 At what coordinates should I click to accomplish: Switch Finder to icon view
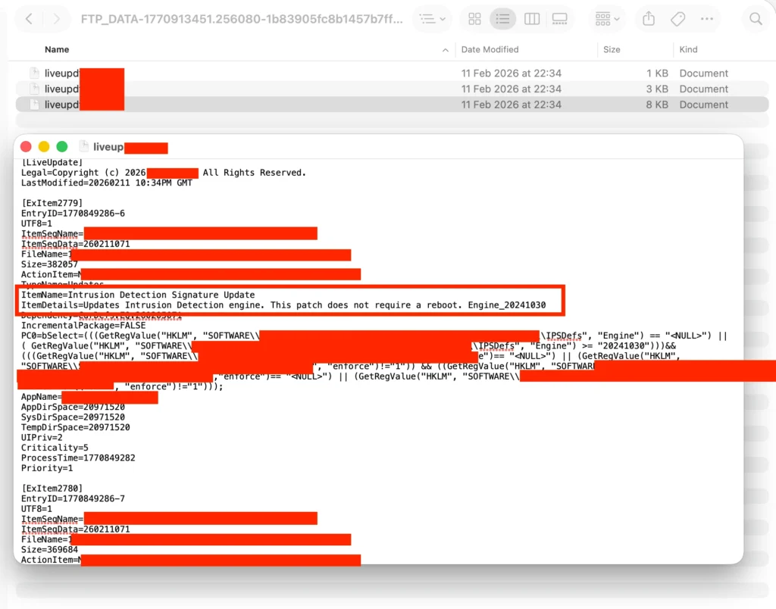[474, 18]
